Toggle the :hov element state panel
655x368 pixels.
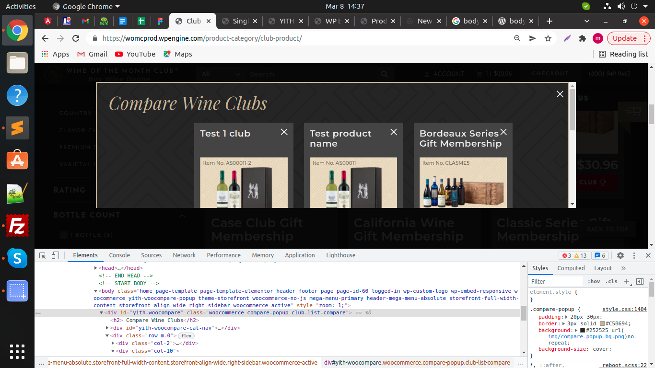pos(594,281)
